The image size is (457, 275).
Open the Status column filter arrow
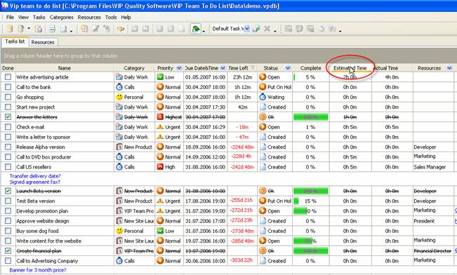288,68
